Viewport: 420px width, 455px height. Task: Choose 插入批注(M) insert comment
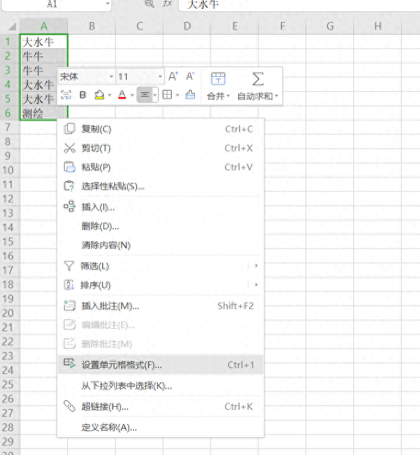[161, 306]
